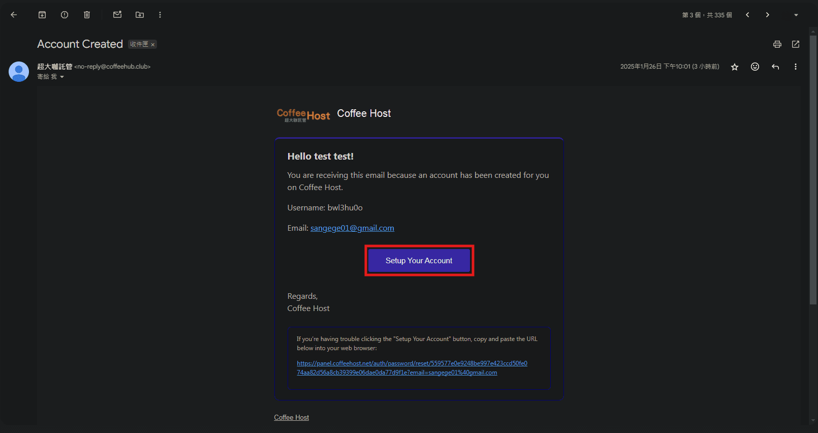Click the Account Created subject title
This screenshot has width=818, height=433.
[80, 44]
